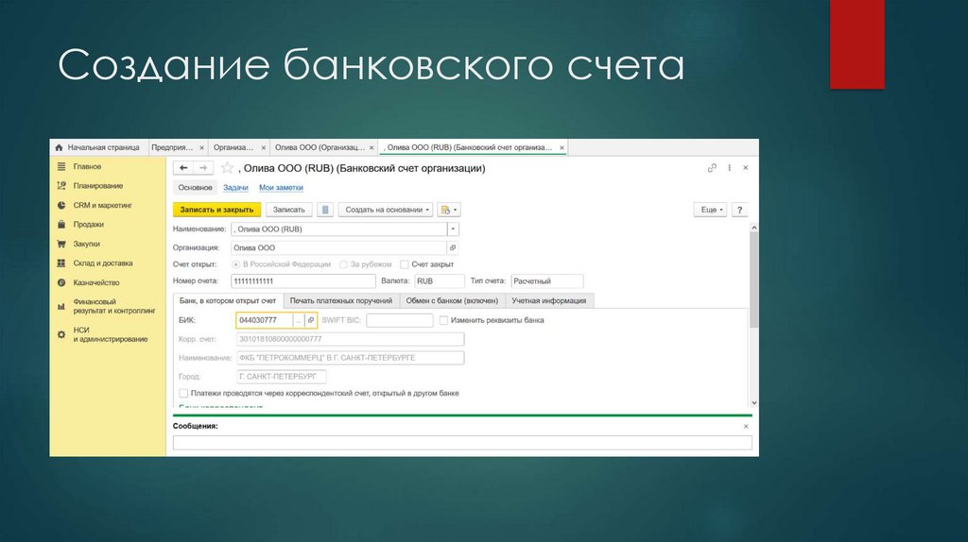The width and height of the screenshot is (968, 542).
Task: Open the Продажи section in sidebar
Action: pyautogui.click(x=88, y=225)
